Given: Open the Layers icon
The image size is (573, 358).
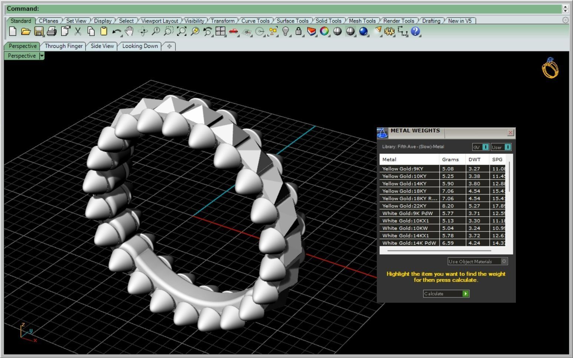Looking at the screenshot, I should 312,32.
